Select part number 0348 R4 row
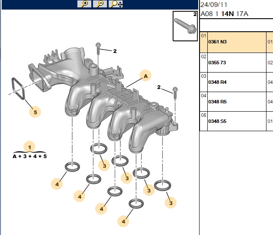The image size is (273, 235). [x=237, y=82]
